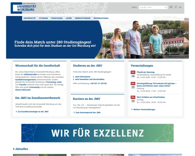Open the INTERNATIONAL menu
Image resolution: width=195 pixels, height=156 pixels.
coord(101,18)
